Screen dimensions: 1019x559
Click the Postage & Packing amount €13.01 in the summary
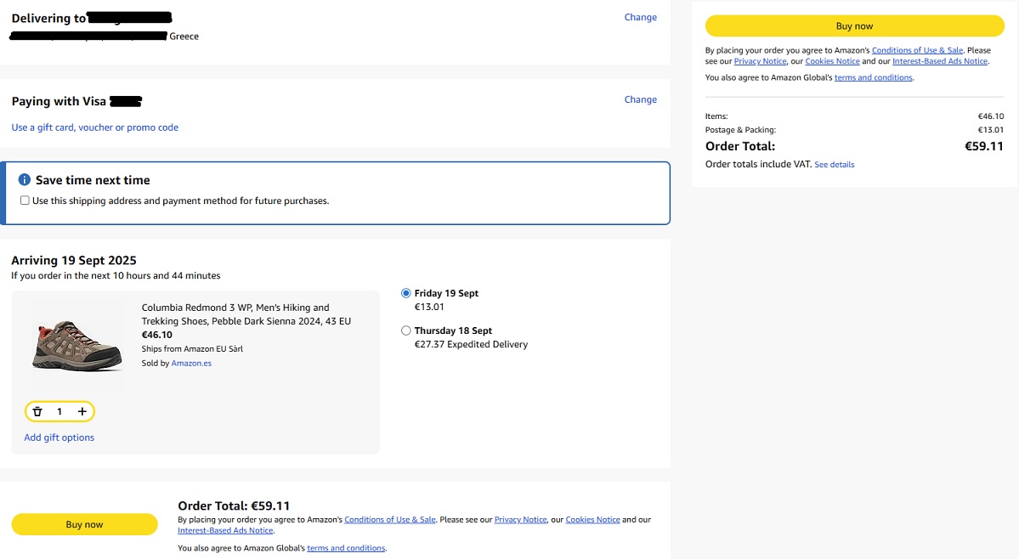pyautogui.click(x=990, y=131)
